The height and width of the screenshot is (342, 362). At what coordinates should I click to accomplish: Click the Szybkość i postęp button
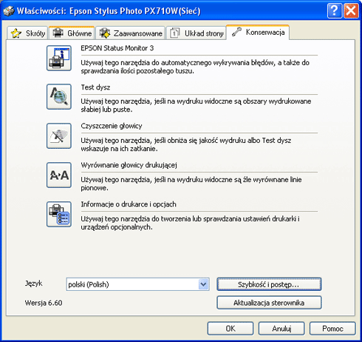click(x=269, y=284)
